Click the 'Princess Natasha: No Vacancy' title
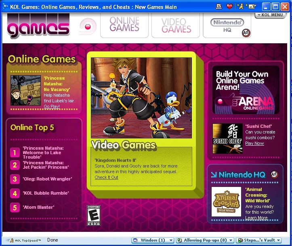The height and width of the screenshot is (246, 292). (57, 84)
